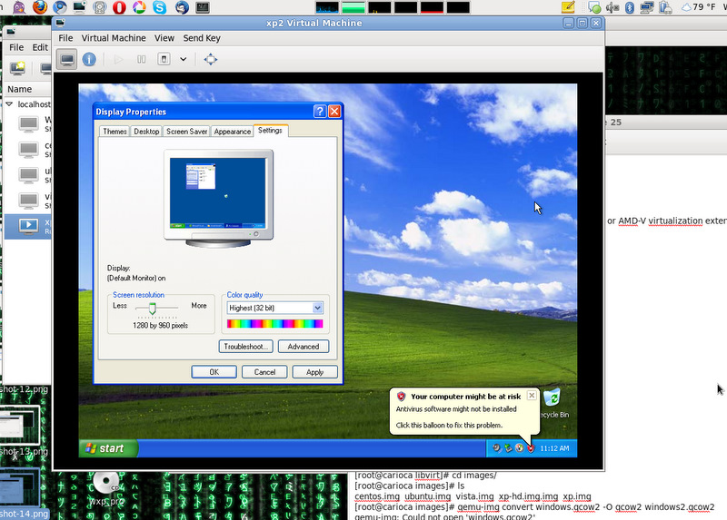This screenshot has height=520, width=727.
Task: Click the red security shield tray icon
Action: pyautogui.click(x=530, y=448)
